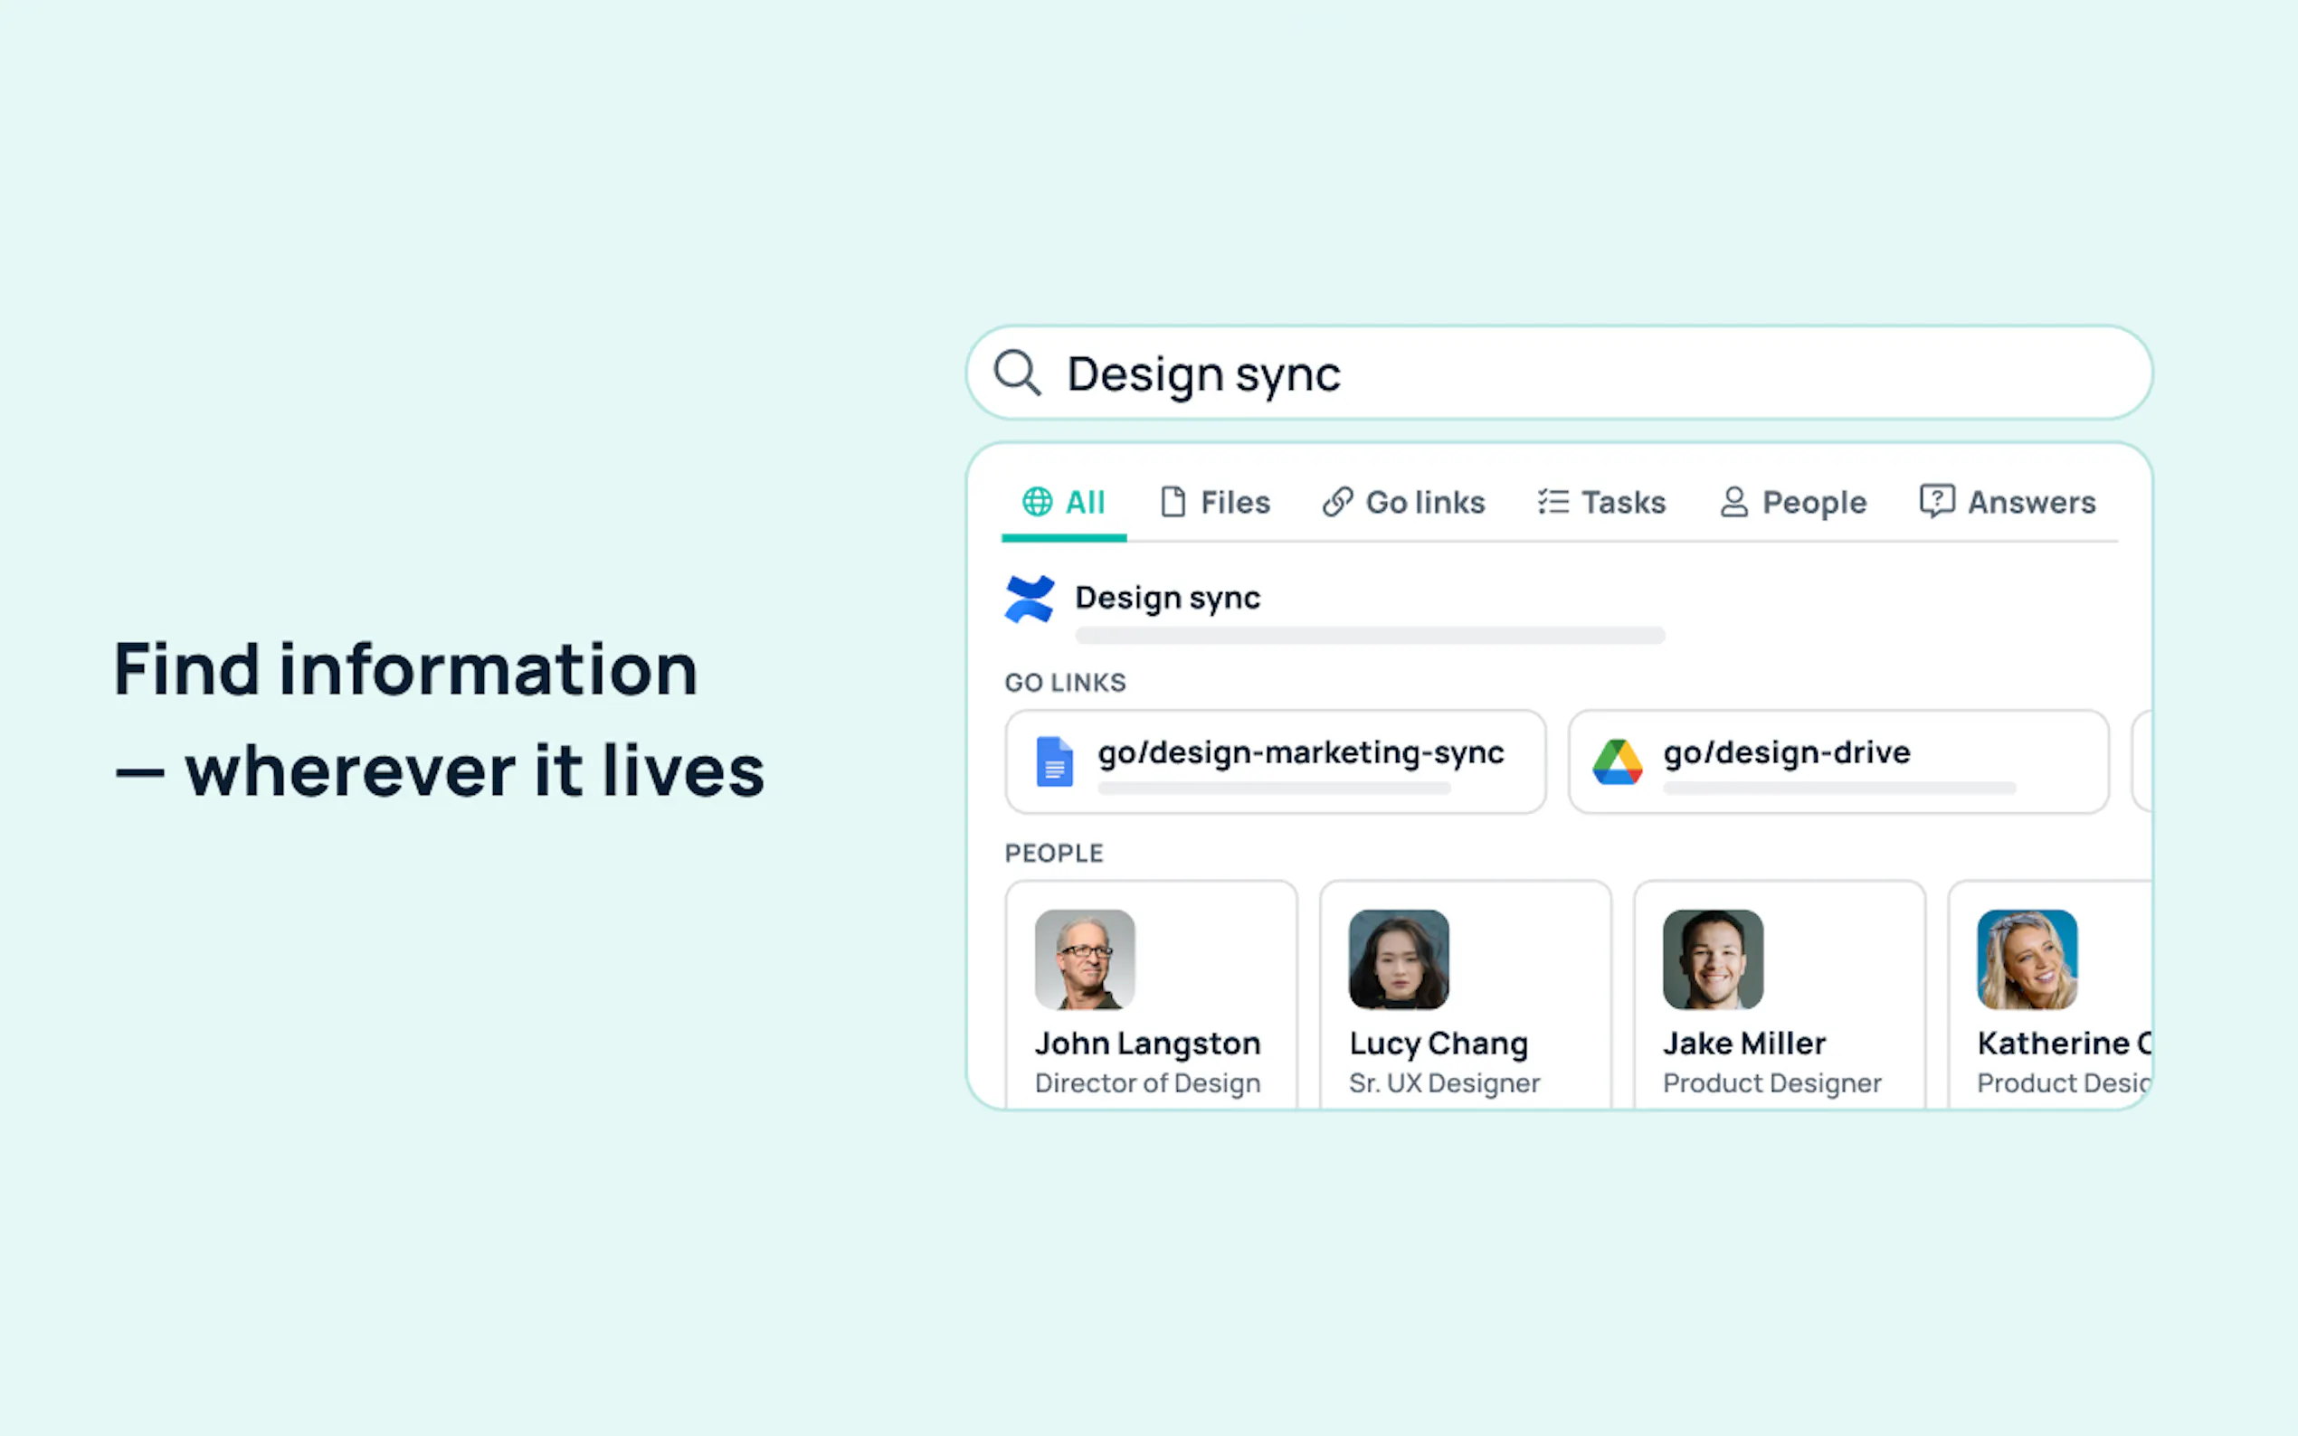Select the Tasks tab label
The height and width of the screenshot is (1436, 2298).
1622,502
